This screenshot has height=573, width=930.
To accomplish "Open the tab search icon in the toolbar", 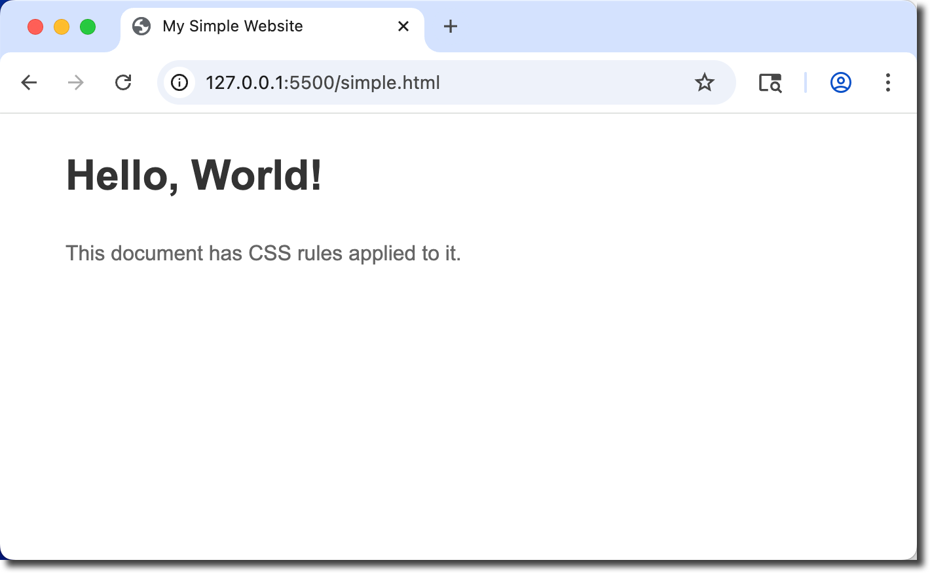I will [770, 83].
